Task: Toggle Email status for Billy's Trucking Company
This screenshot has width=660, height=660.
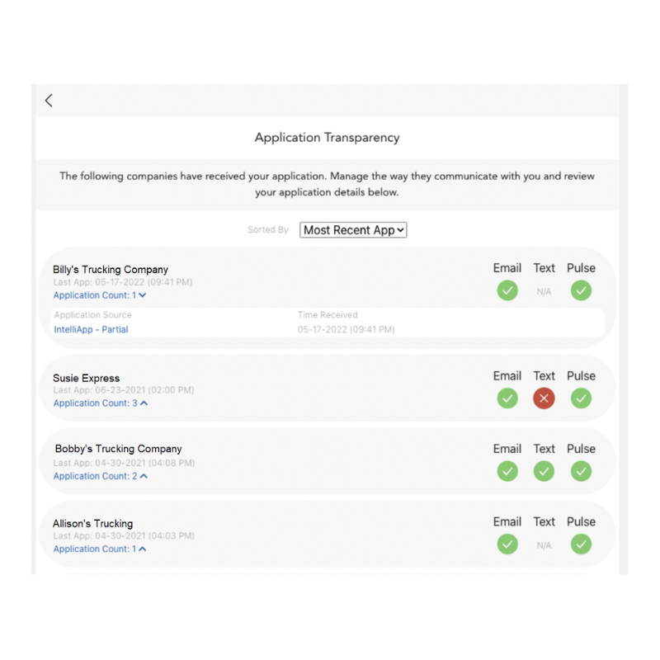Action: [507, 290]
